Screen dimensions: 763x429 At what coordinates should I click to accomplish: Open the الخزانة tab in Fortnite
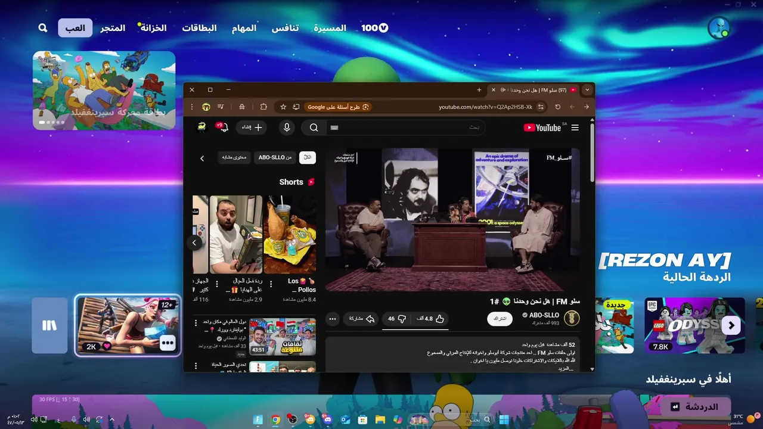point(153,28)
